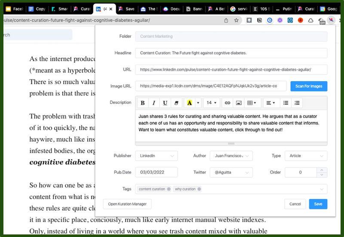Click the Kuration extension icon in toolbar
The height and width of the screenshot is (237, 344).
point(331,20)
